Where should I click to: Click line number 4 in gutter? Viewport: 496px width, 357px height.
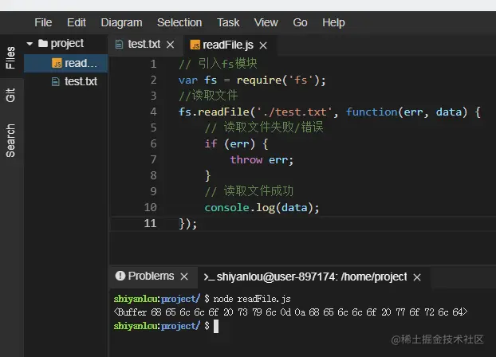click(153, 112)
